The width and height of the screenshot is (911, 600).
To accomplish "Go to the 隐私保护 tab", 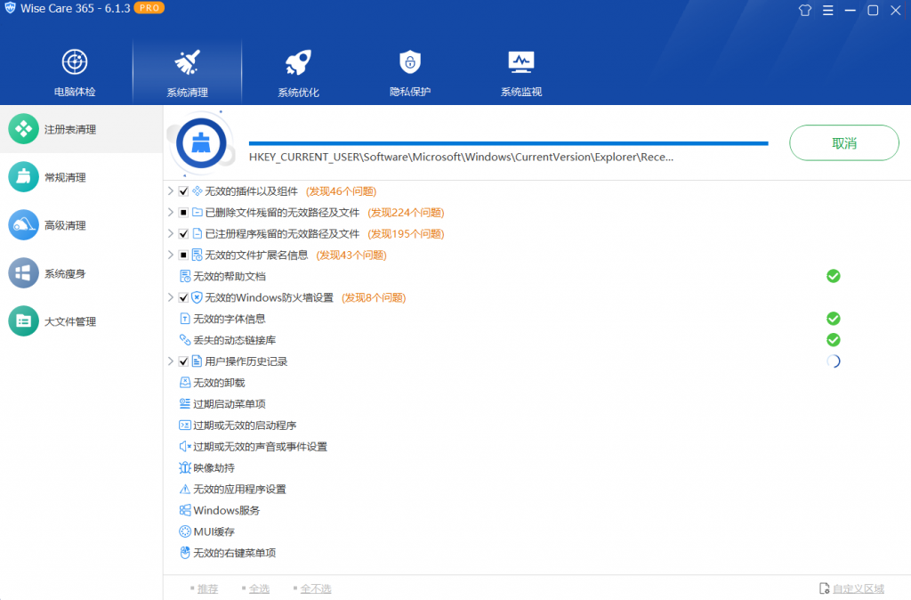I will 409,73.
